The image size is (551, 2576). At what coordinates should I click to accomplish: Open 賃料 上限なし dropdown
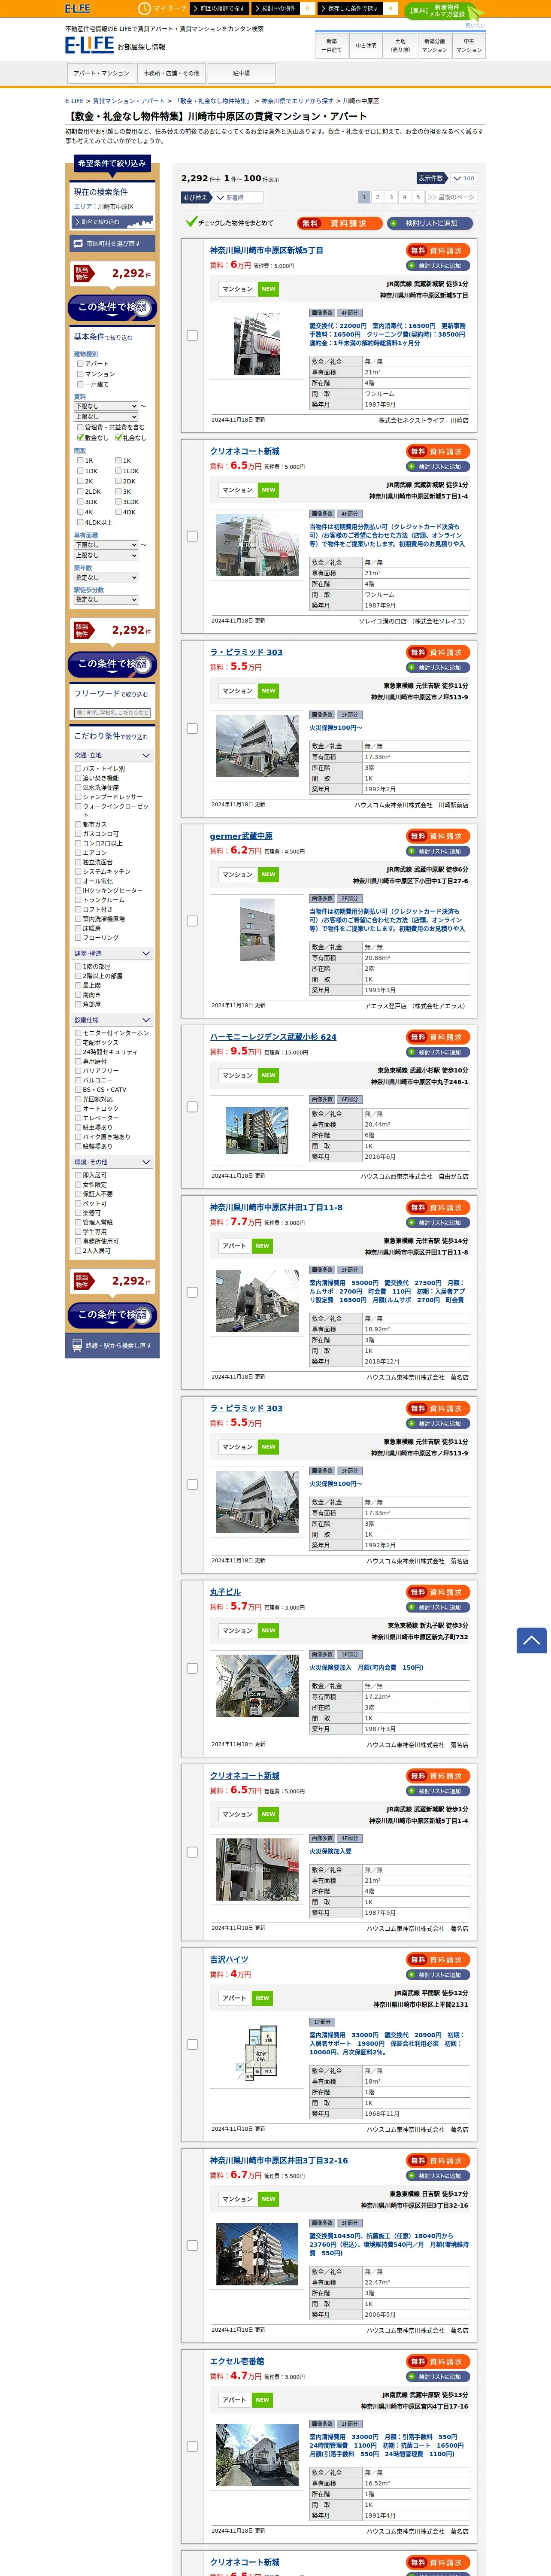106,416
